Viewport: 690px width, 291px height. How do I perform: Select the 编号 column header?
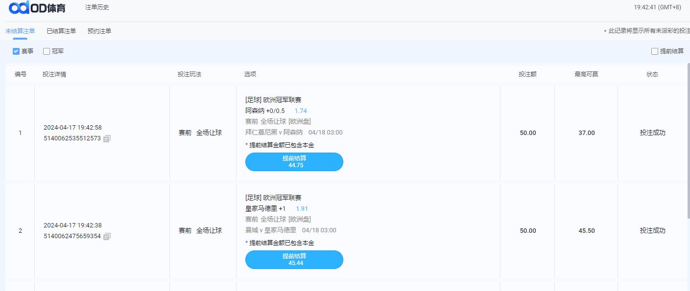tap(21, 74)
